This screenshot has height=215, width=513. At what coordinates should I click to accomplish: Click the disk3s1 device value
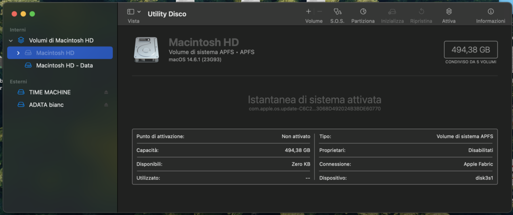[484, 178]
